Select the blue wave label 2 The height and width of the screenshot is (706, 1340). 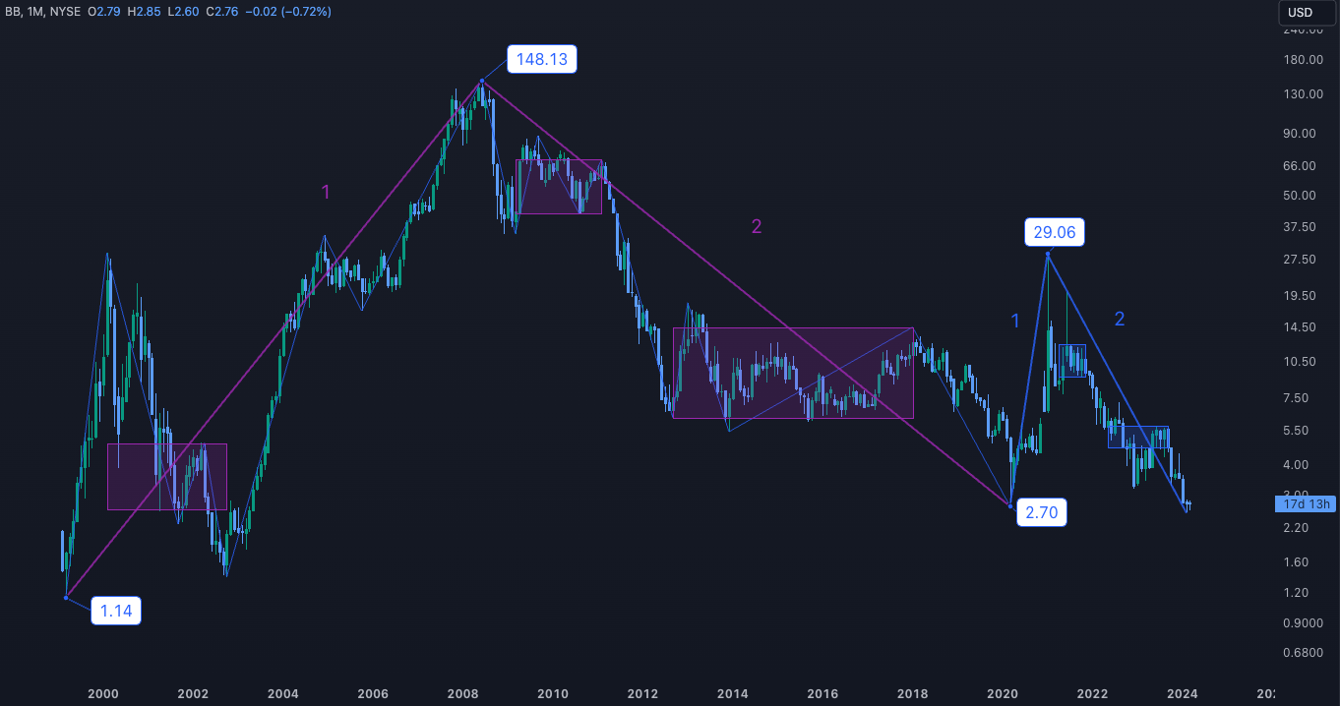click(1119, 319)
